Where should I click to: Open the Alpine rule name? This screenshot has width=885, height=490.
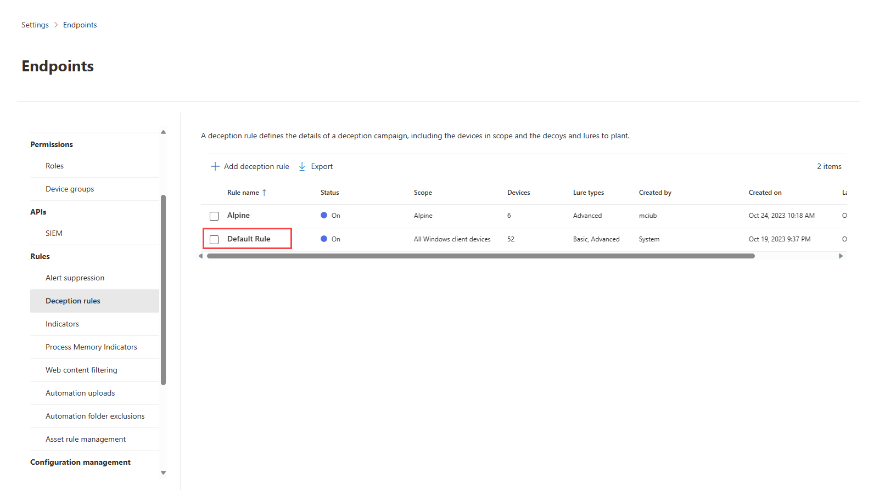pyautogui.click(x=238, y=215)
